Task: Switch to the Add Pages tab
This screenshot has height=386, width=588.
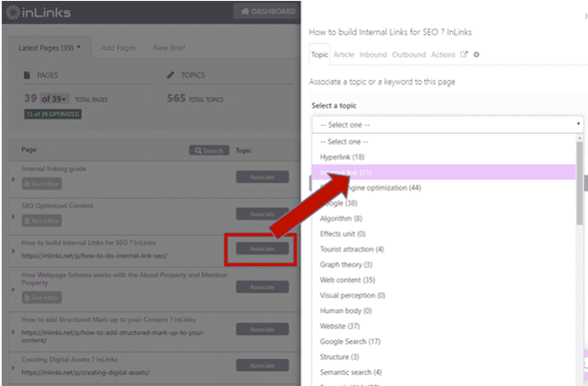Action: pos(118,48)
